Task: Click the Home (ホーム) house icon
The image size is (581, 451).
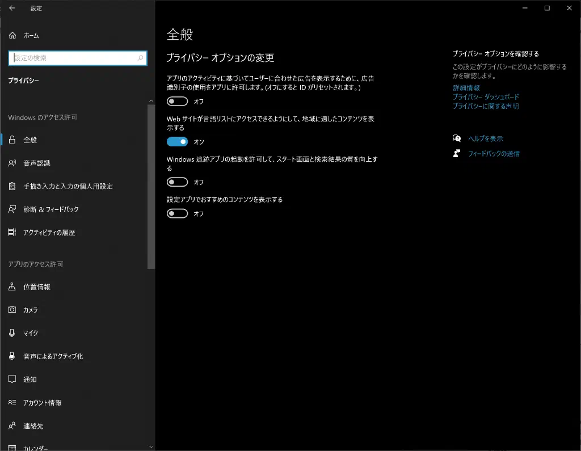Action: pos(12,35)
